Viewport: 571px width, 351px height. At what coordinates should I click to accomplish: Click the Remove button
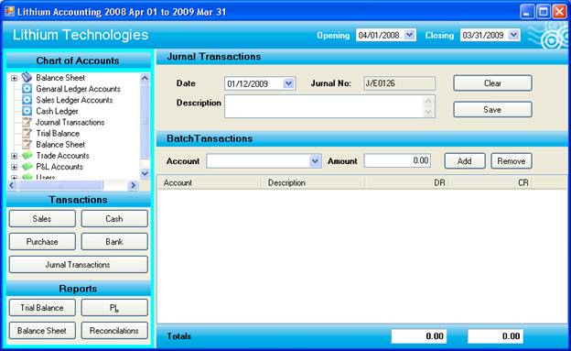coord(512,161)
